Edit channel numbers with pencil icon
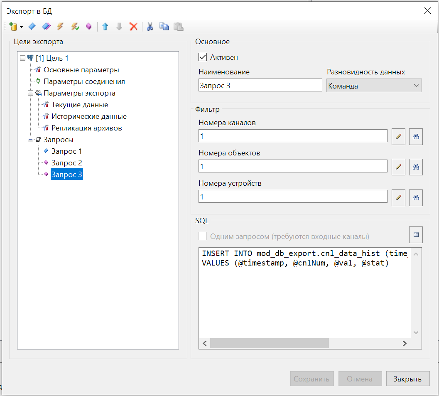The width and height of the screenshot is (439, 396). click(x=398, y=136)
